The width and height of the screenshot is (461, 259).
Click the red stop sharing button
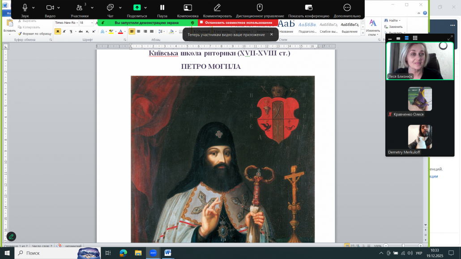235,22
